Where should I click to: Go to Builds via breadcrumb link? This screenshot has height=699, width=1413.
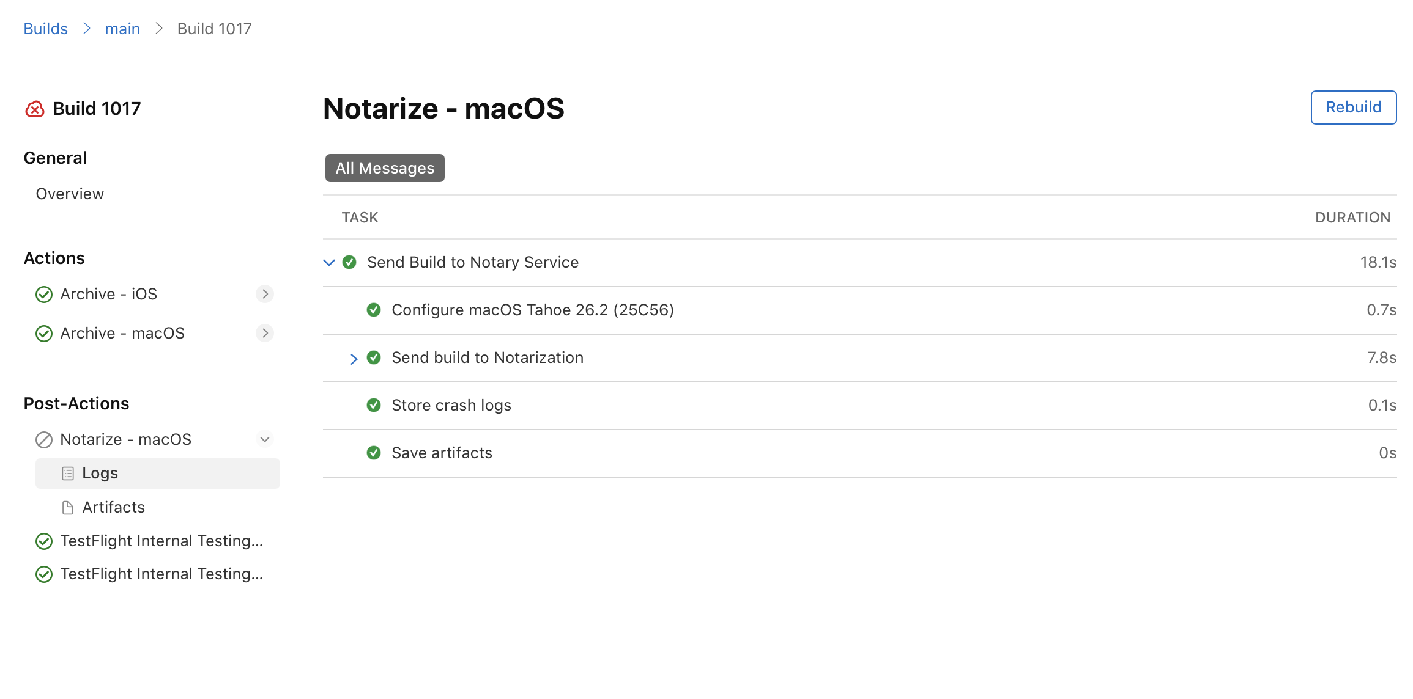(45, 29)
